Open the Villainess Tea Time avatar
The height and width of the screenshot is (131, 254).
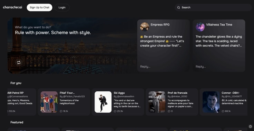click(x=200, y=27)
